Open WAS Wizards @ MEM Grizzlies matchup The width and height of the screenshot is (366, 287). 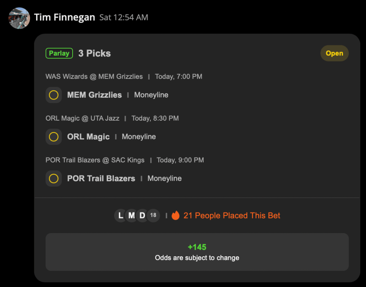[x=94, y=77]
